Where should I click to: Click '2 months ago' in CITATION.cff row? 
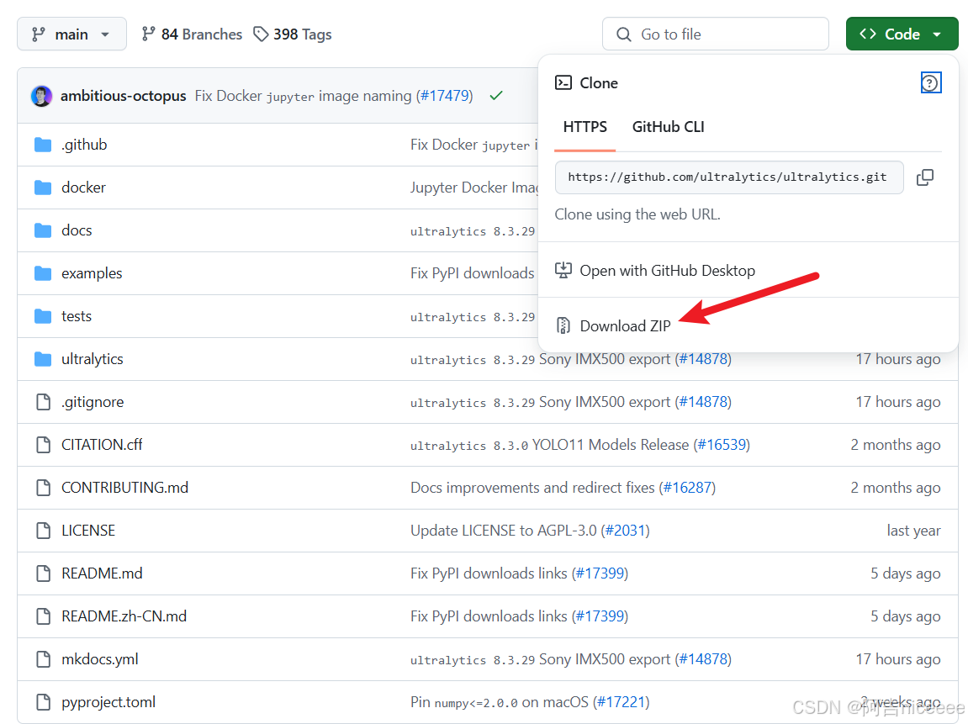tap(895, 444)
